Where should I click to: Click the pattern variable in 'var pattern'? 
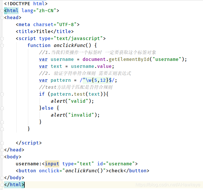pos(61,80)
